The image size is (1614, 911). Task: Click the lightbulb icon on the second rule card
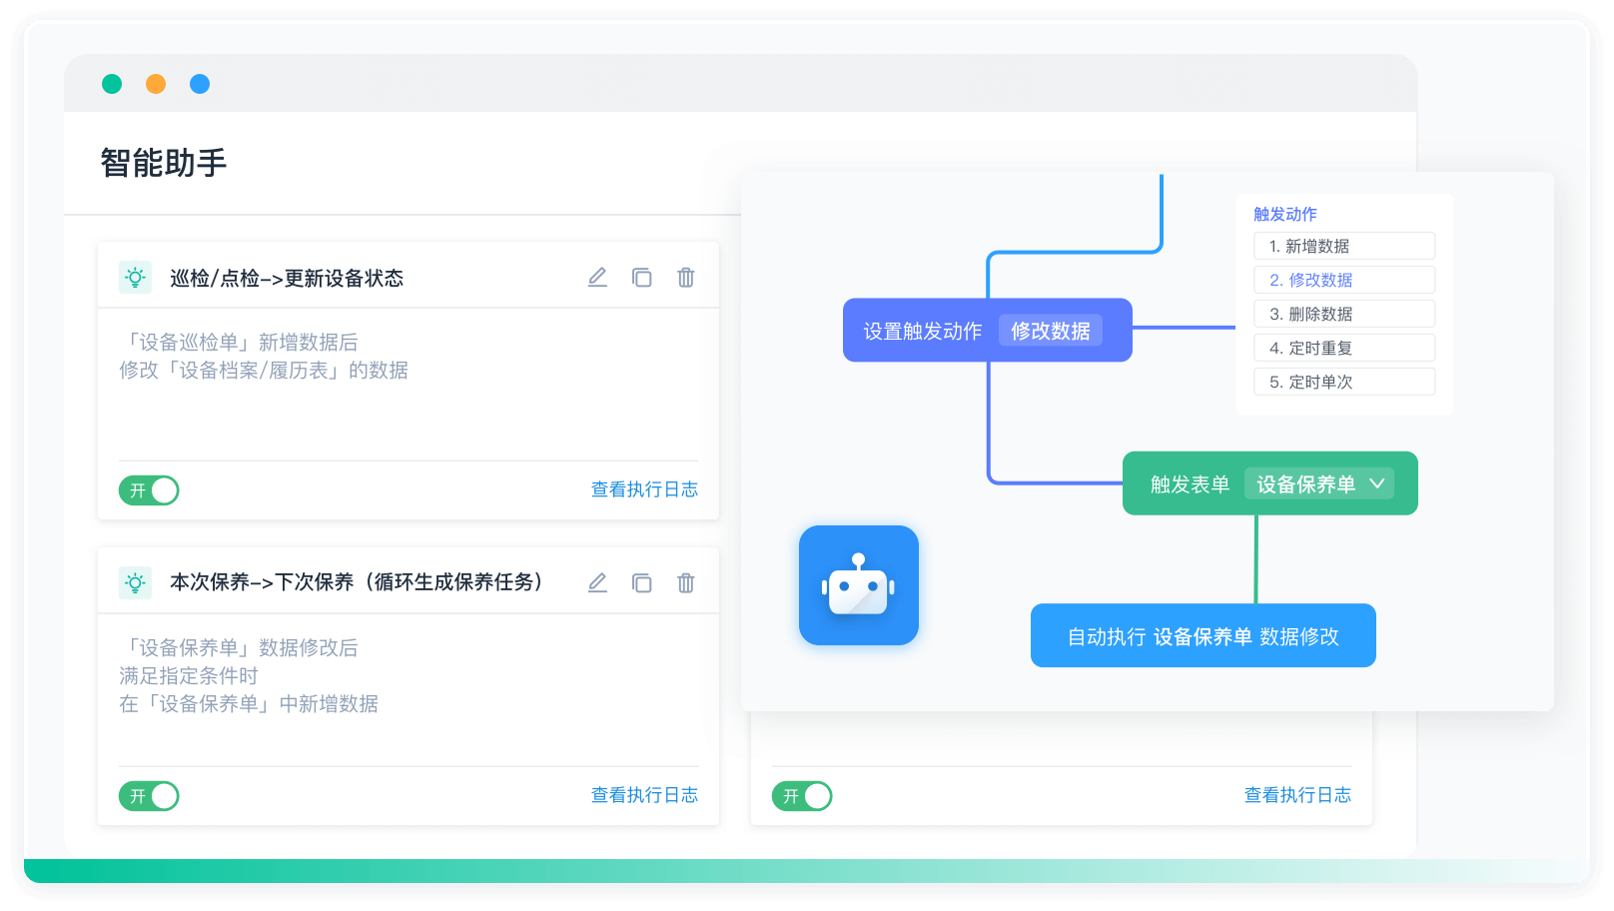(133, 582)
